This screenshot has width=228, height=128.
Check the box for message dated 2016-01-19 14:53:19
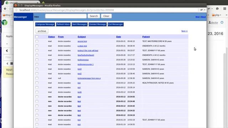pos(37,120)
